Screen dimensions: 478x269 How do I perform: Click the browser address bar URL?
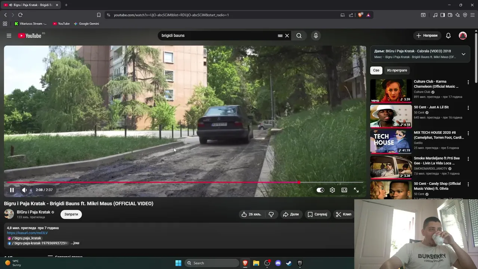click(x=171, y=15)
